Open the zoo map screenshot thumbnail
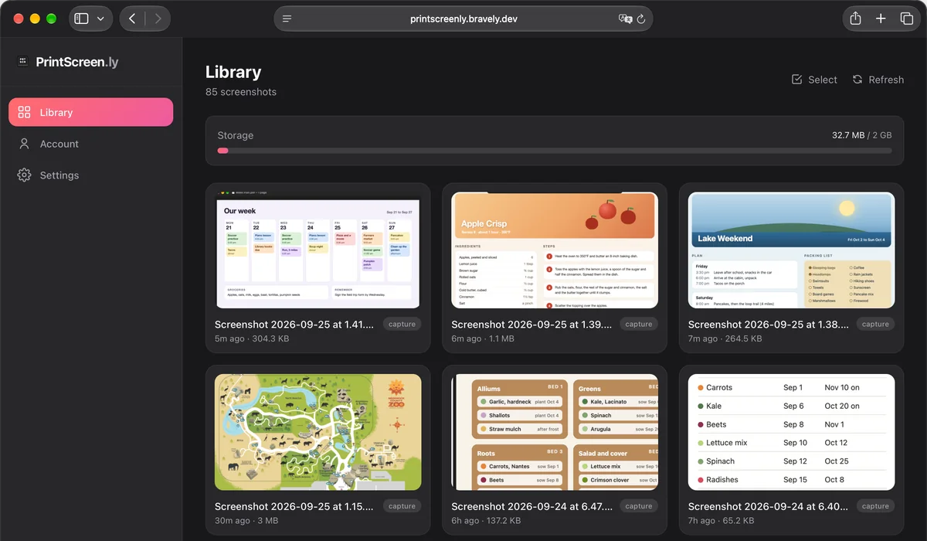 [317, 432]
